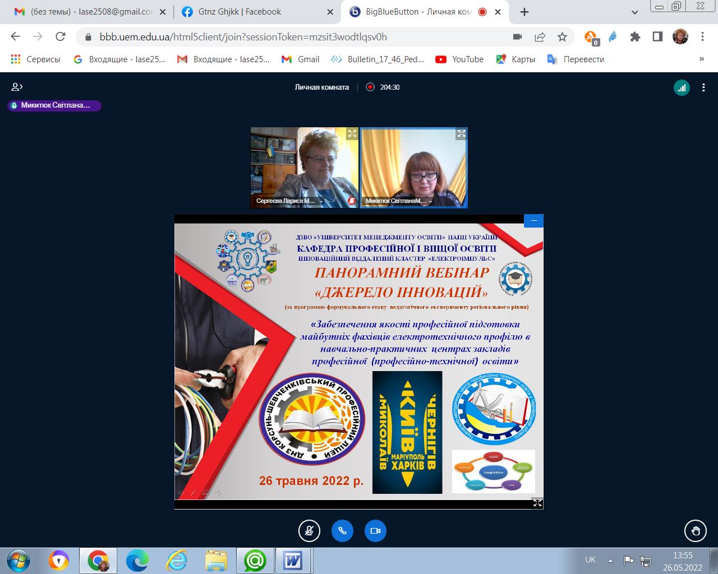Open the green @ mail agent app
The image size is (718, 574).
pos(255,561)
